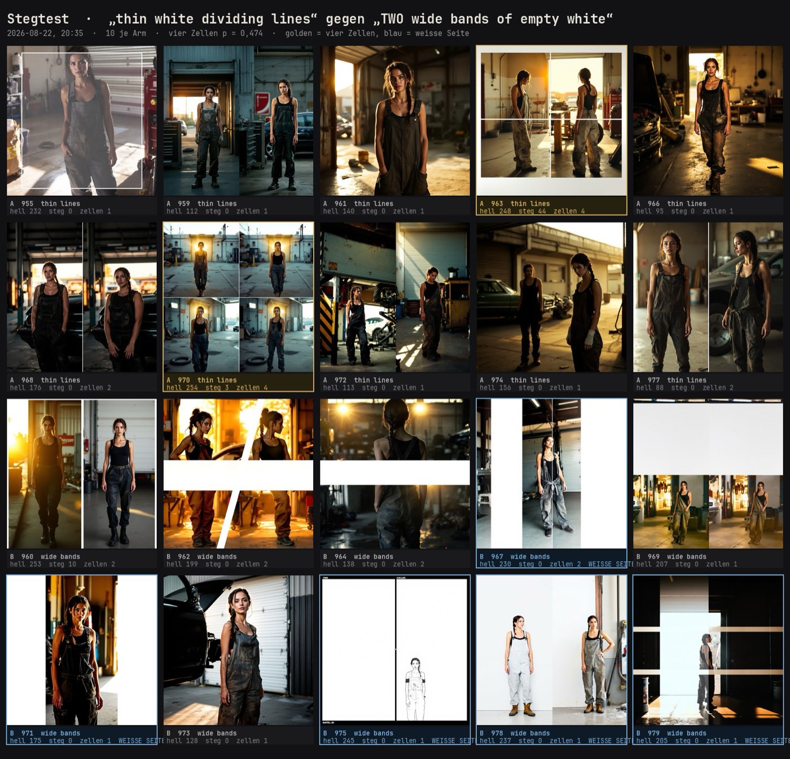This screenshot has height=759, width=790.
Task: Choose thumbnail image B 978
Action: [x=551, y=651]
